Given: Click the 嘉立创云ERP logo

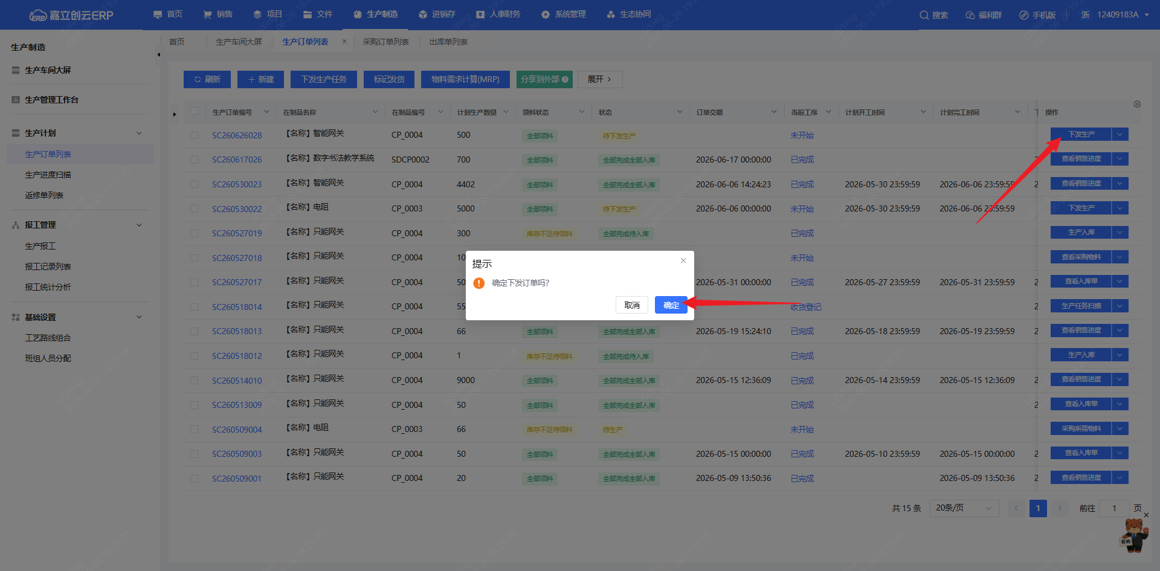Looking at the screenshot, I should click(71, 15).
